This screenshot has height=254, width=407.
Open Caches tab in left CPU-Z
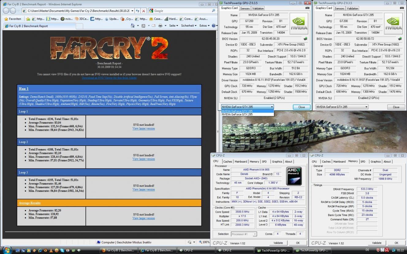pyautogui.click(x=227, y=162)
